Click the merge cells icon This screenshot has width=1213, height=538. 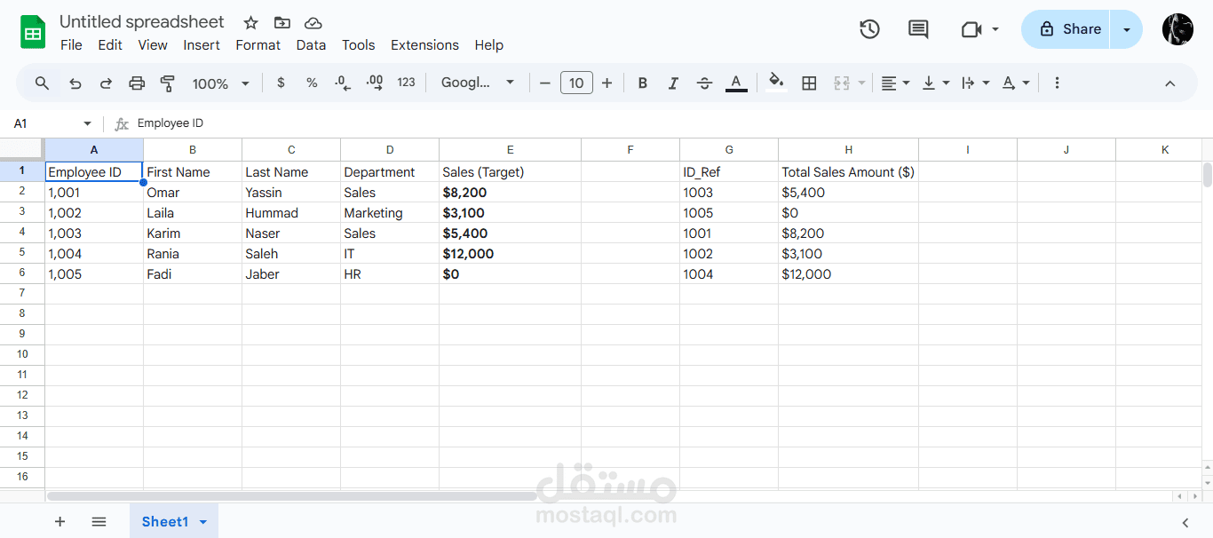point(841,83)
